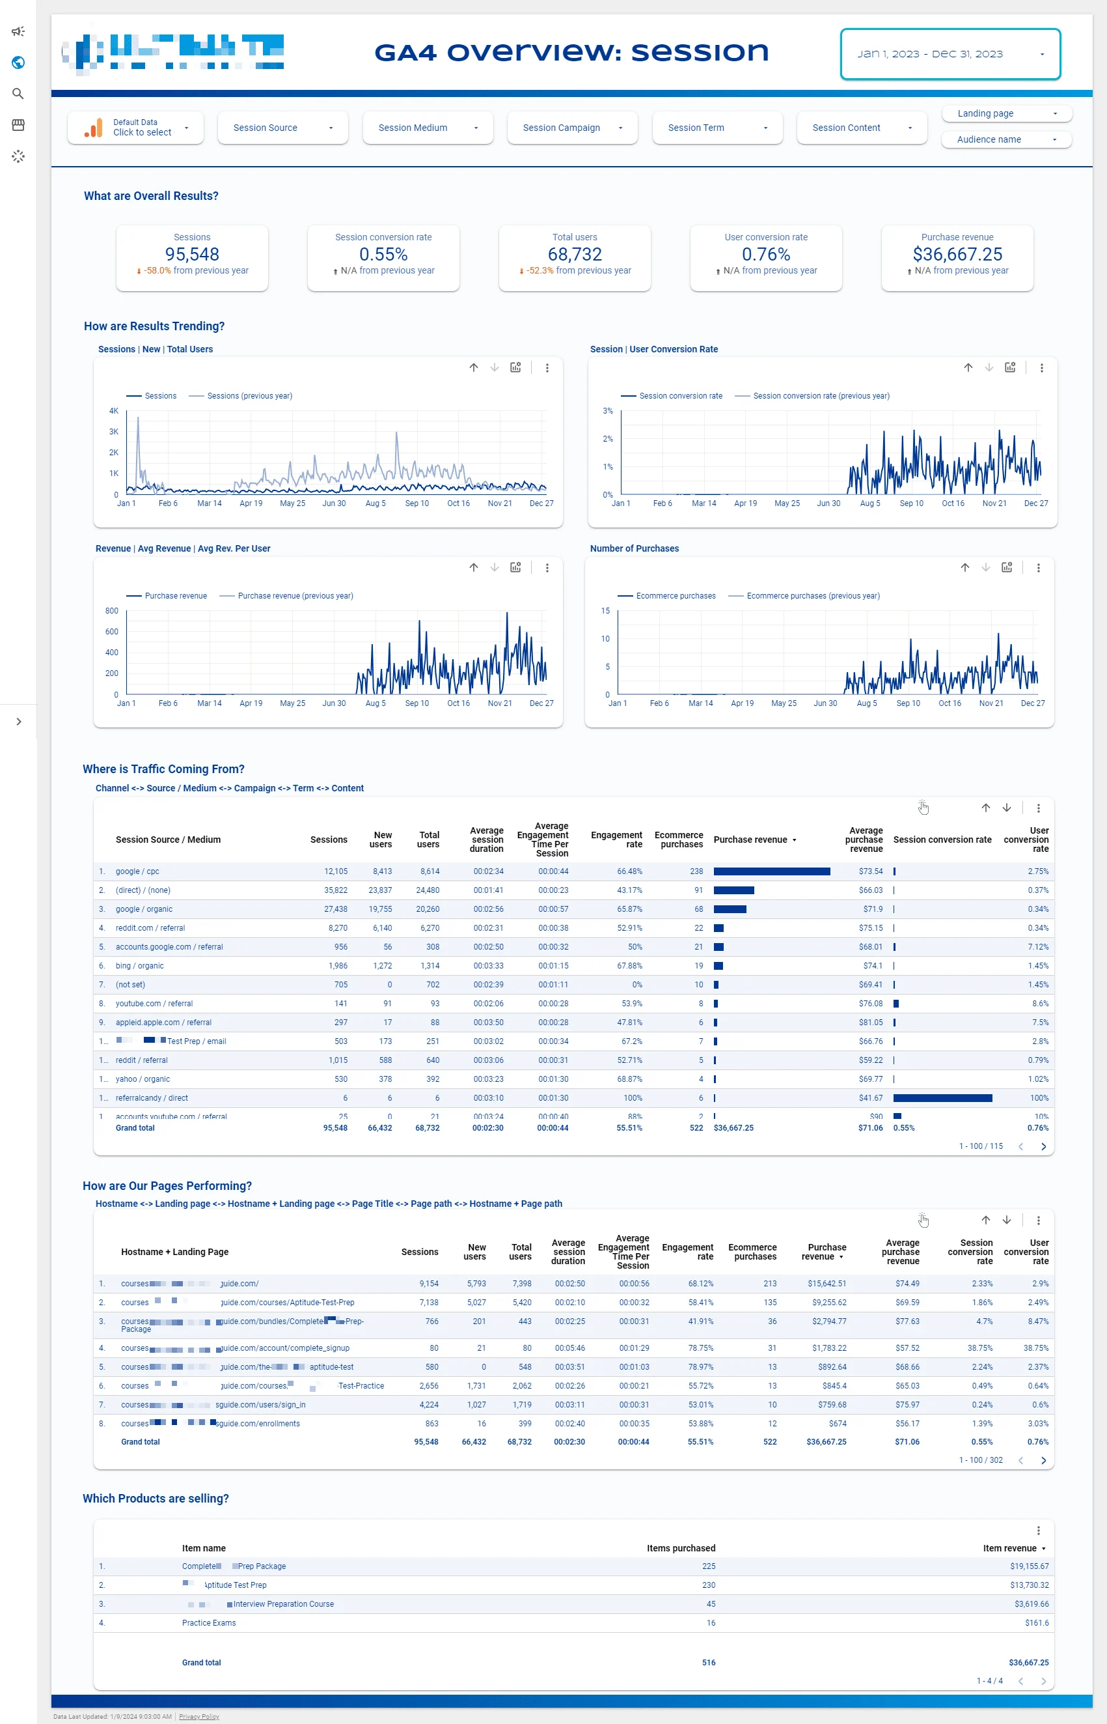Open chart explore icon on Sessions trend chart

515,367
